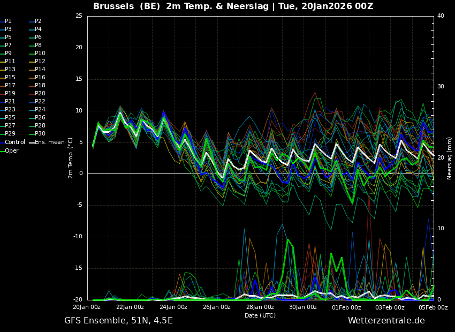This screenshot has height=332, width=455.
Task: Click the P14 legend color line
Action: (x=32, y=70)
